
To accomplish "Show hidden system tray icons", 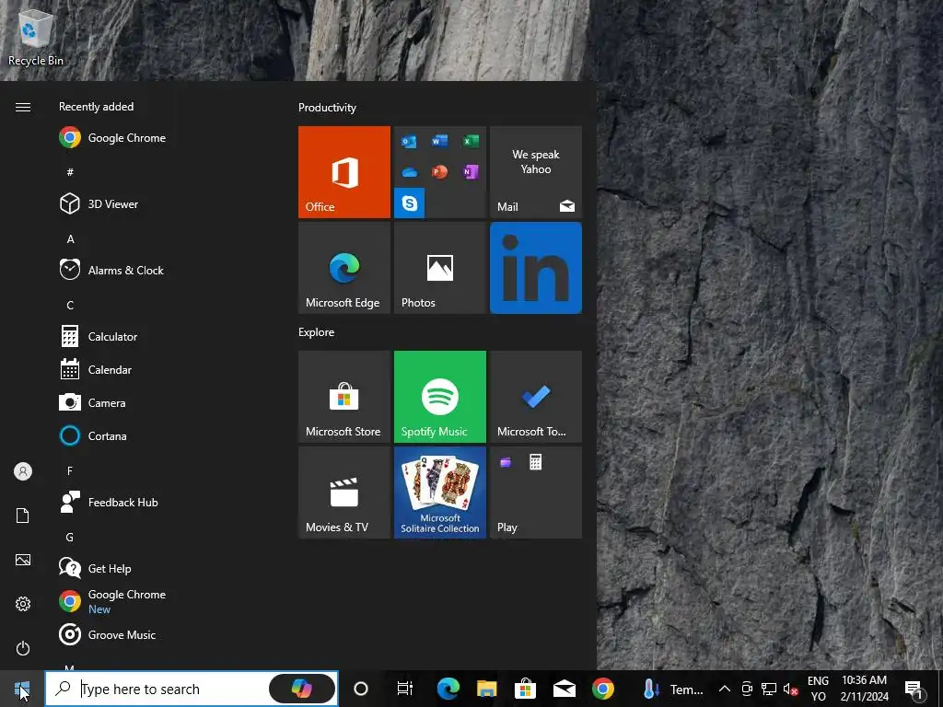I will 725,689.
